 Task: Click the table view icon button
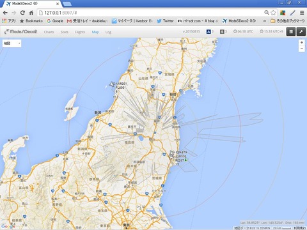(x=291, y=32)
